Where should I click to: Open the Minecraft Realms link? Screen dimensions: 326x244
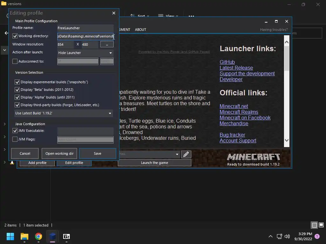239,112
